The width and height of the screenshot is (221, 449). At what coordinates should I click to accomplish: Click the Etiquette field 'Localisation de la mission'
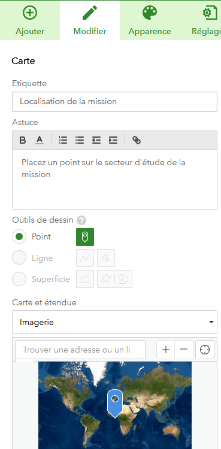(114, 102)
